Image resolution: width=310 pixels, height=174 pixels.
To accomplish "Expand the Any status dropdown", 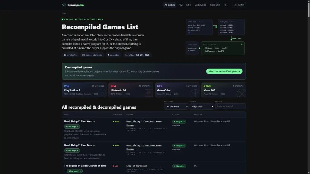I will click(x=202, y=107).
